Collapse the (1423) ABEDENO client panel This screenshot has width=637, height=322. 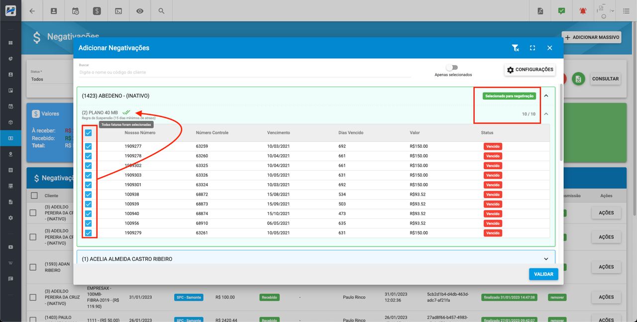tap(546, 96)
